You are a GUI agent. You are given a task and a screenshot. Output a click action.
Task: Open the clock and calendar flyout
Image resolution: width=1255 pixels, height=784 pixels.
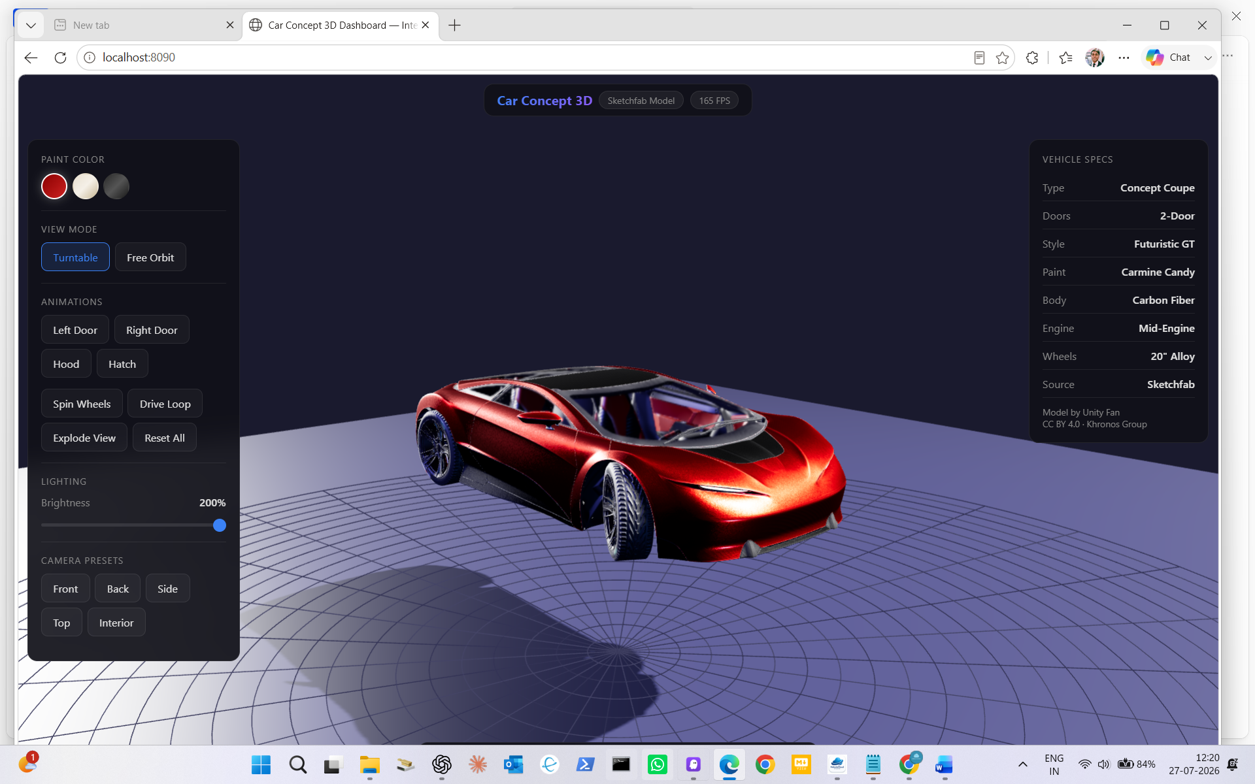click(x=1194, y=764)
